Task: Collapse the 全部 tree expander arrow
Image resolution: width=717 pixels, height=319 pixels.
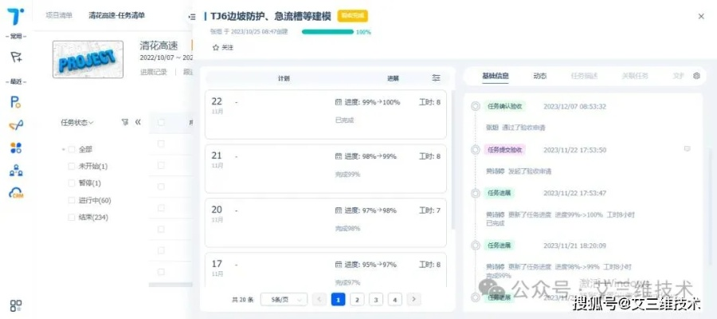Action: click(63, 150)
